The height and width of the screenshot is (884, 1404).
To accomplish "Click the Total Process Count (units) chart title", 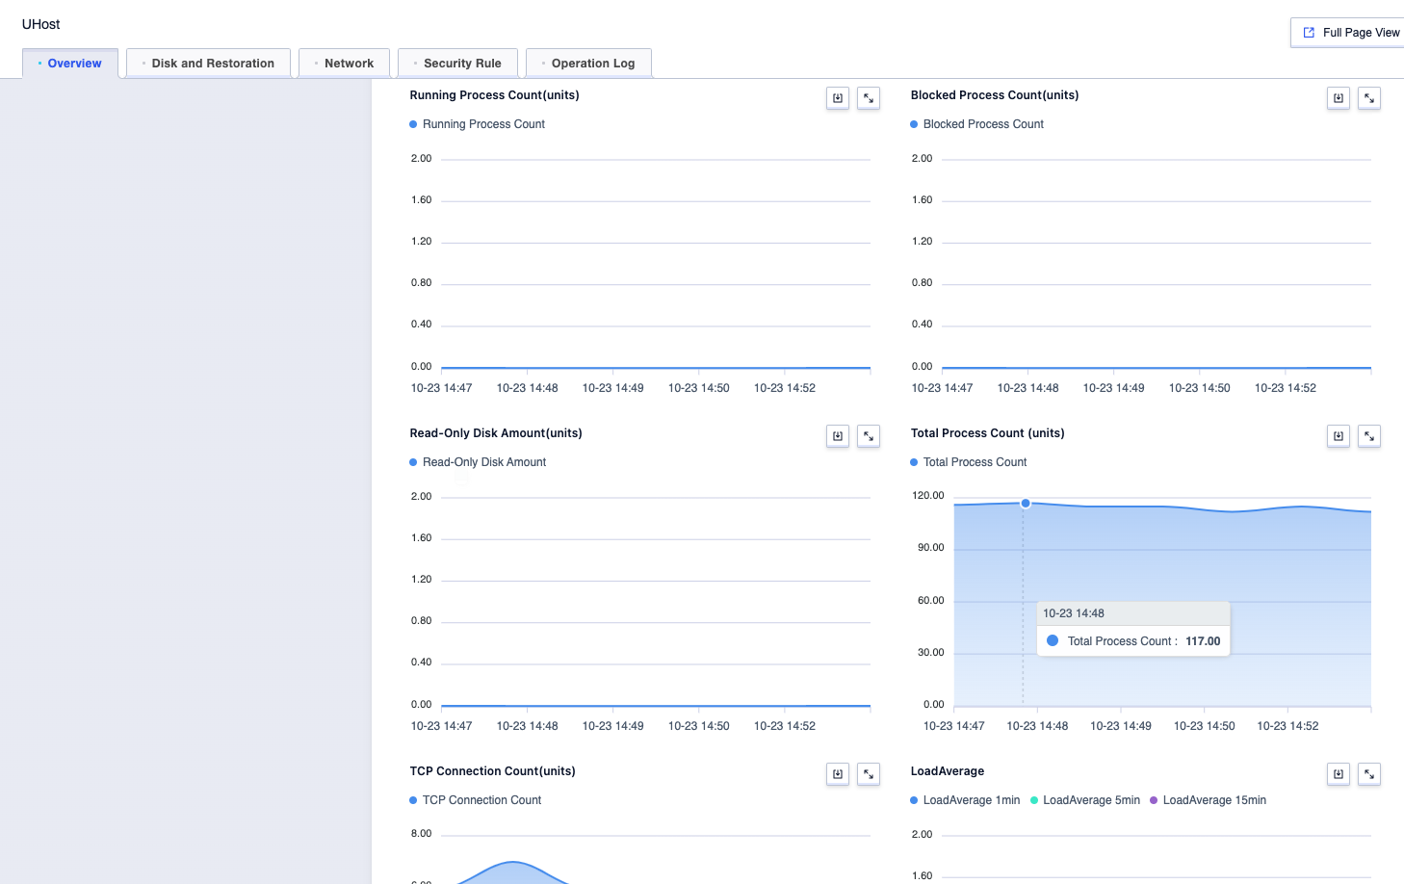I will 988,433.
